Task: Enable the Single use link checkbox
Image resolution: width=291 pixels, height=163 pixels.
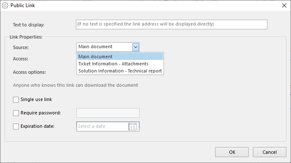Action: pyautogui.click(x=16, y=100)
